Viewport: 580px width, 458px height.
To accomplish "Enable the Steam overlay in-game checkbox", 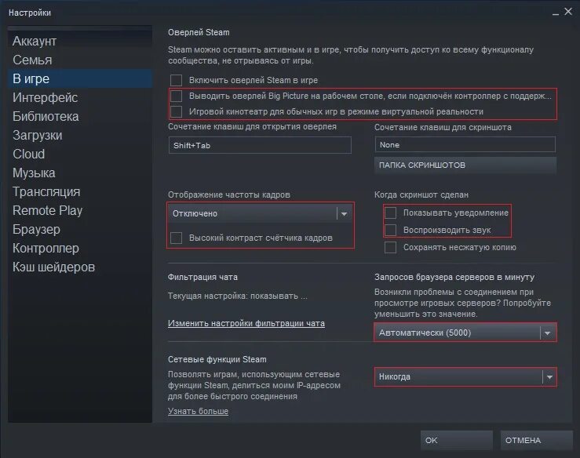I will point(176,80).
